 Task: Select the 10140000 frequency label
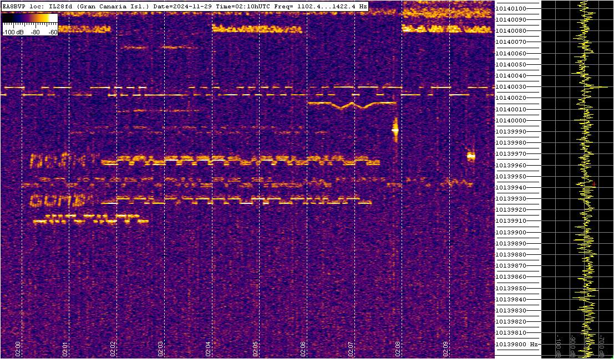coord(511,120)
